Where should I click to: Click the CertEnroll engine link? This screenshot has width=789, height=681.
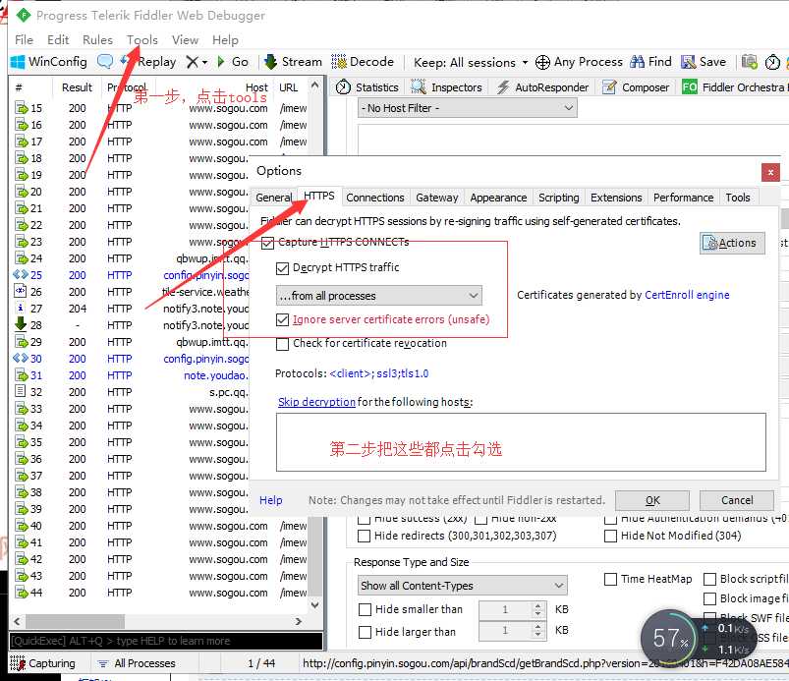[x=687, y=295]
